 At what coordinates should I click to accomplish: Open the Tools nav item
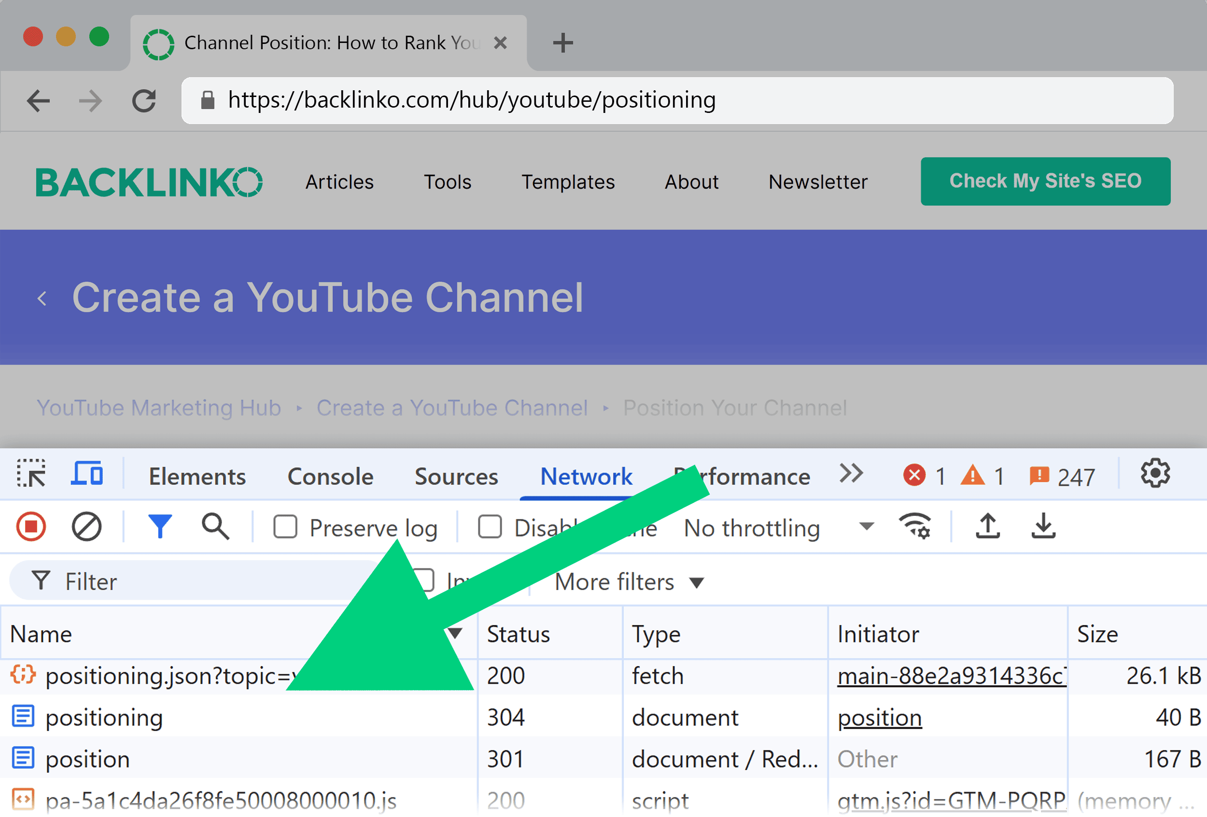(x=447, y=182)
